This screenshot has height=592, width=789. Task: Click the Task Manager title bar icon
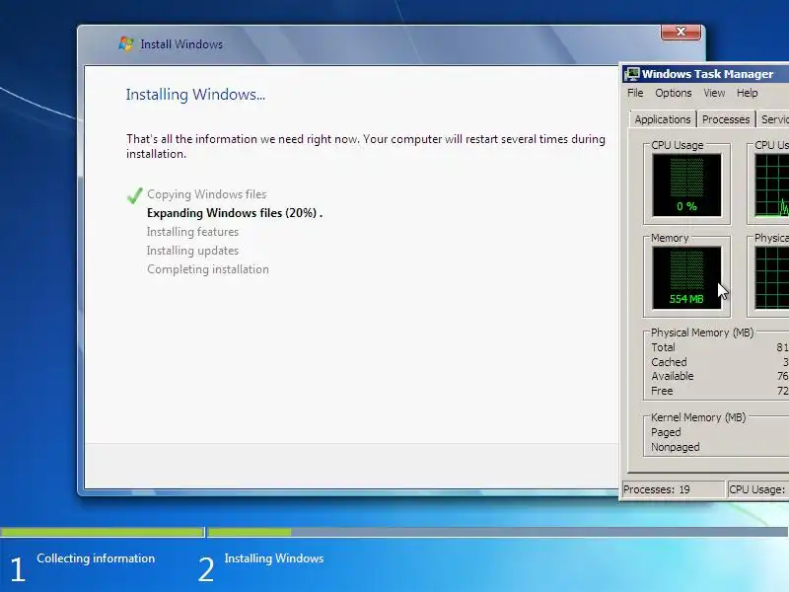pyautogui.click(x=631, y=74)
